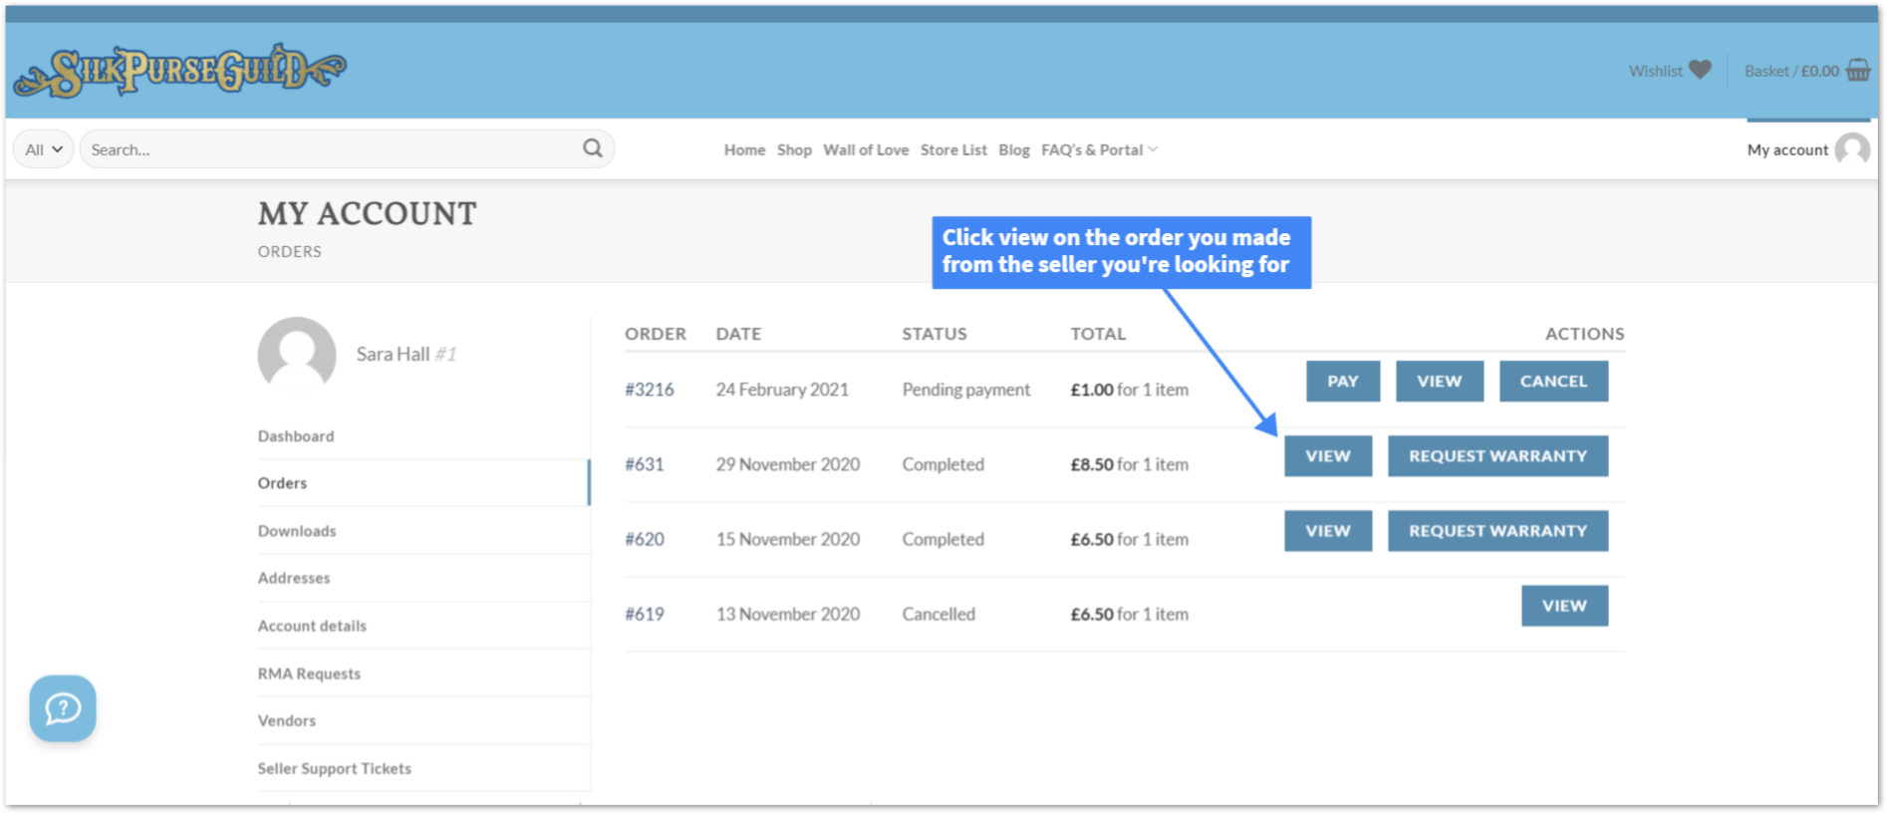
Task: Open the Wall of Love page
Action: (x=865, y=149)
